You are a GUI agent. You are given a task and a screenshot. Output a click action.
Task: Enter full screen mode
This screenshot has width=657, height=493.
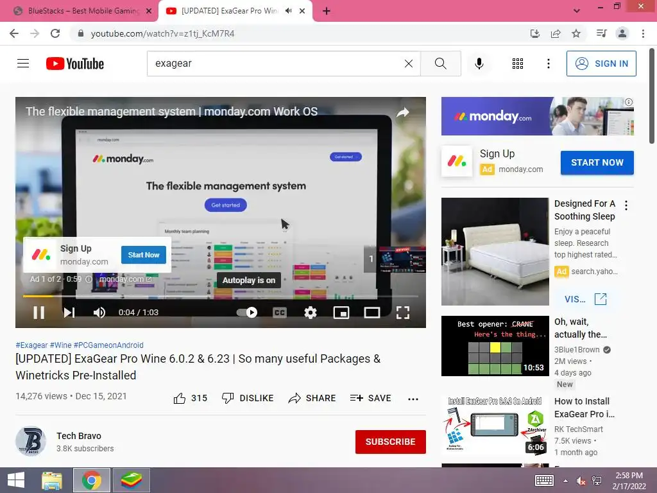click(403, 313)
